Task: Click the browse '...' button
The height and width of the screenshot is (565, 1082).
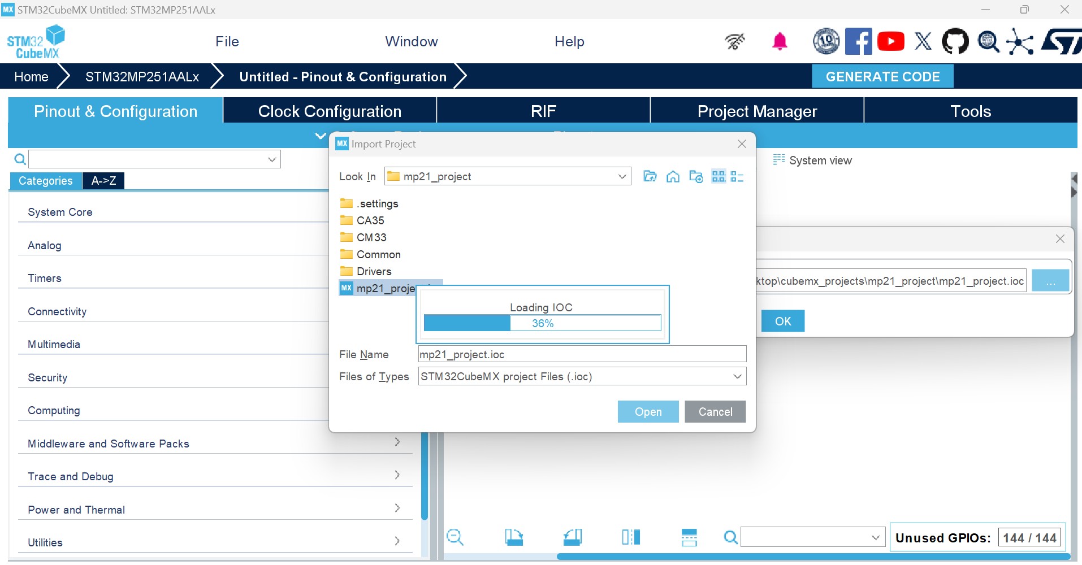Action: pos(1050,281)
